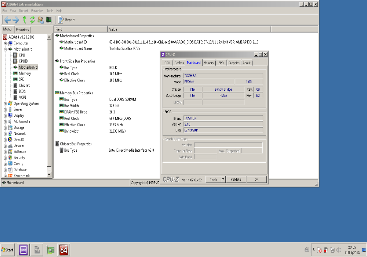Select the BIOS tree item
The width and height of the screenshot is (367, 257).
click(x=22, y=91)
